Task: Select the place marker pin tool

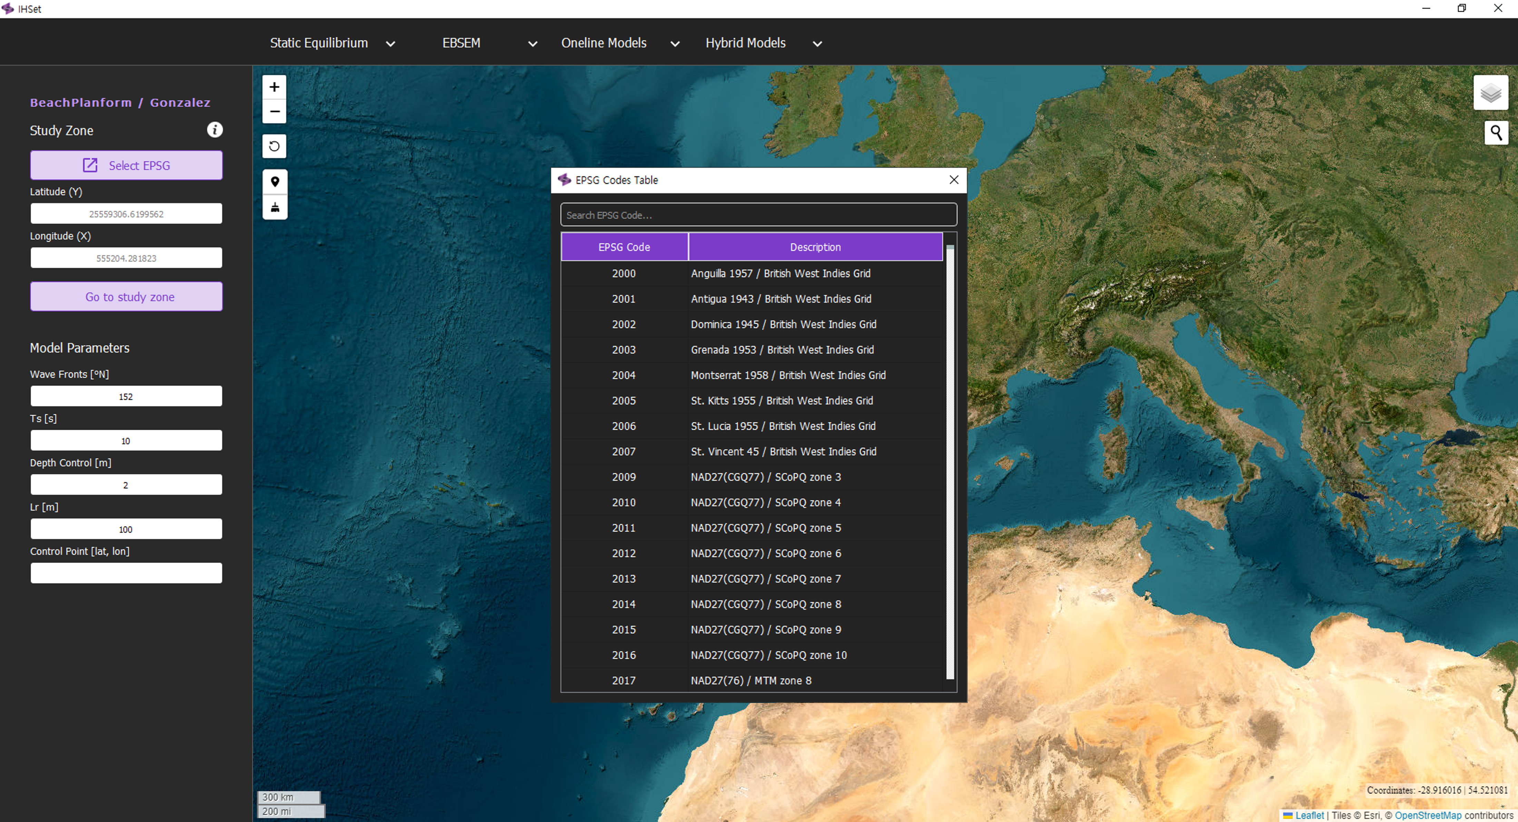Action: pyautogui.click(x=275, y=181)
